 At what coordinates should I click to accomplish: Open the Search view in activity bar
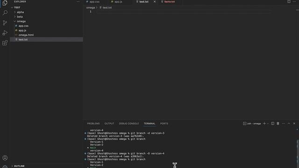point(5,13)
